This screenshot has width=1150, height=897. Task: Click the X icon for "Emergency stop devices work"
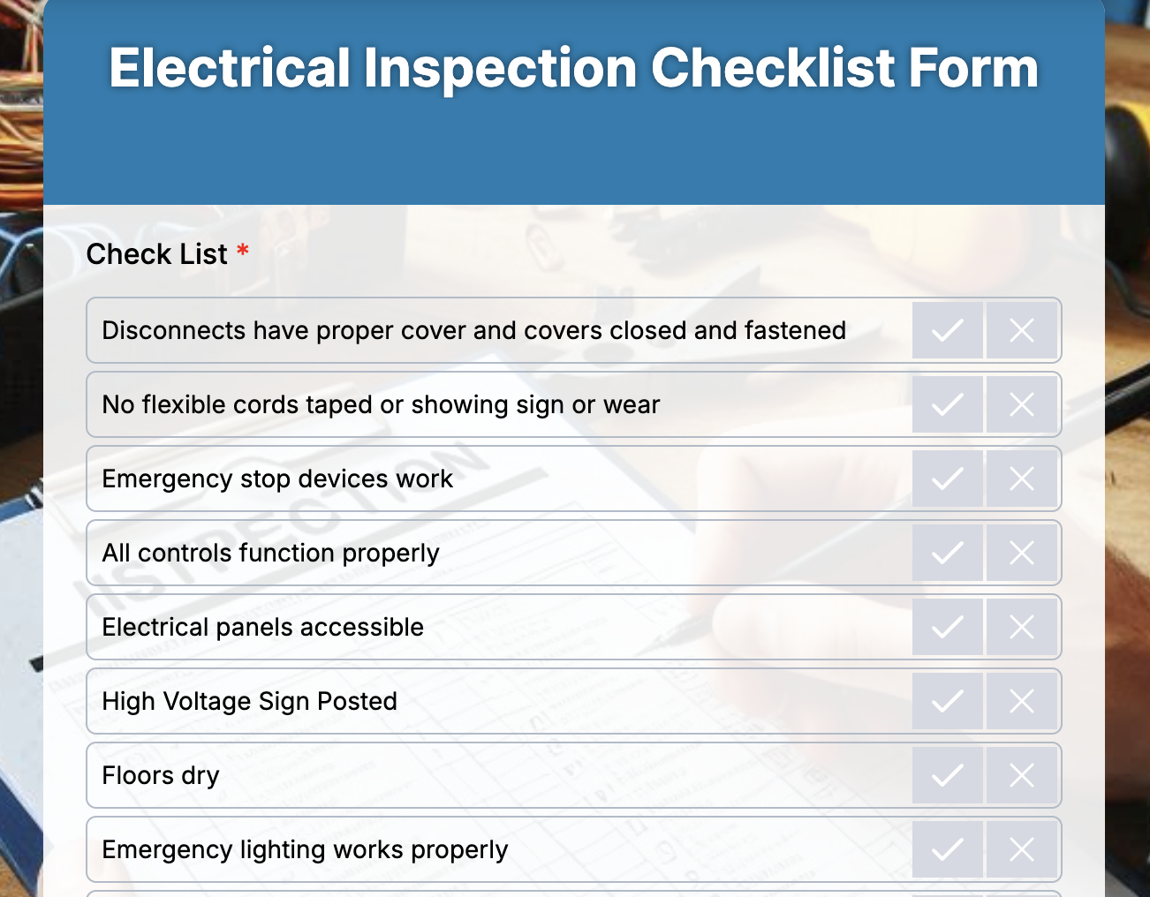[1022, 479]
